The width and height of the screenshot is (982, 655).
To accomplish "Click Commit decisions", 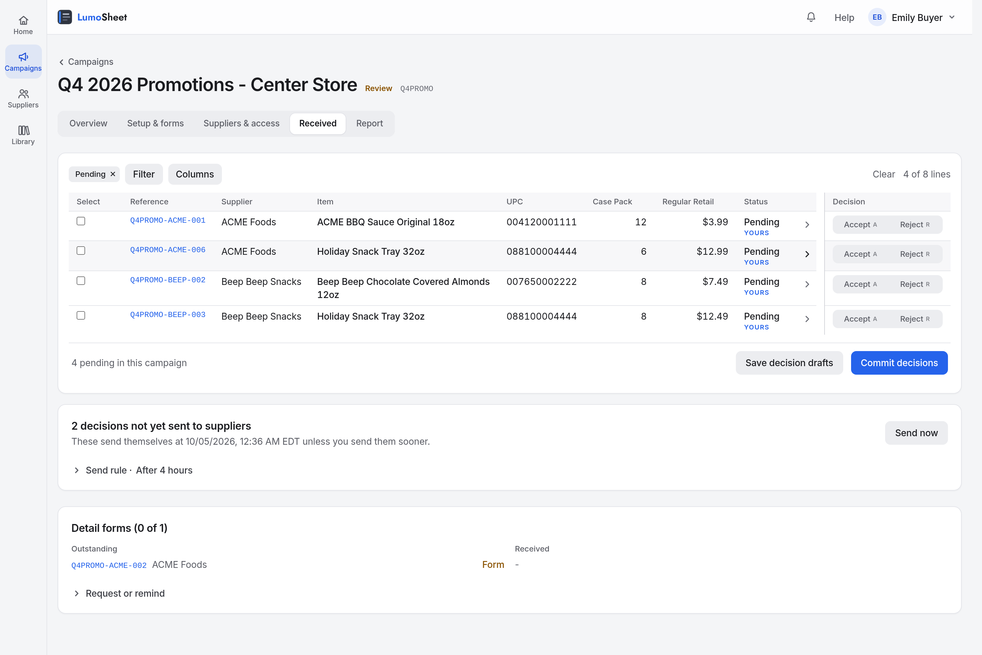I will click(899, 363).
